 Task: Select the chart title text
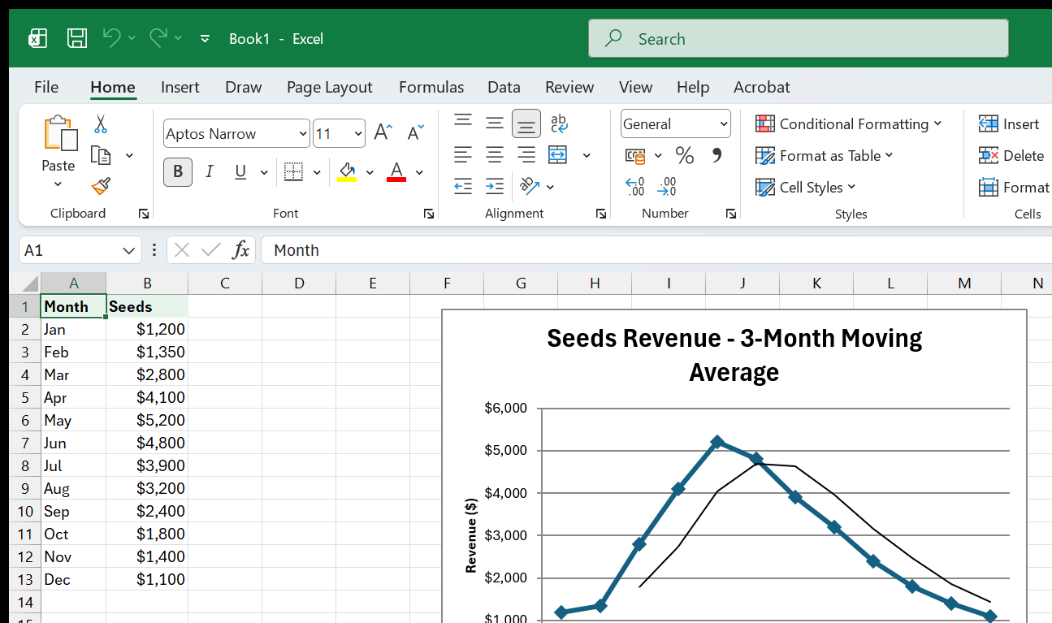coord(734,355)
